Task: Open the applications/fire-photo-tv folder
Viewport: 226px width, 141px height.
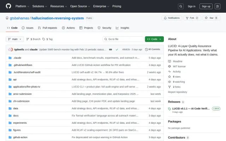Action: [27, 87]
